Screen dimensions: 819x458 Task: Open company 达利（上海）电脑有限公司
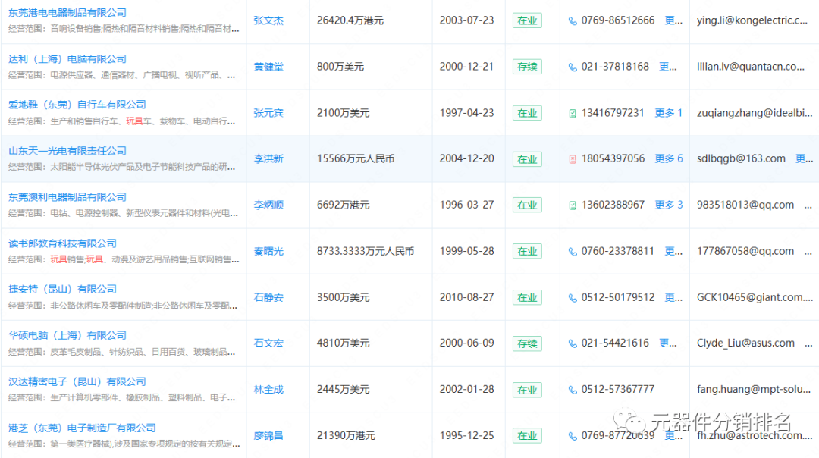67,59
